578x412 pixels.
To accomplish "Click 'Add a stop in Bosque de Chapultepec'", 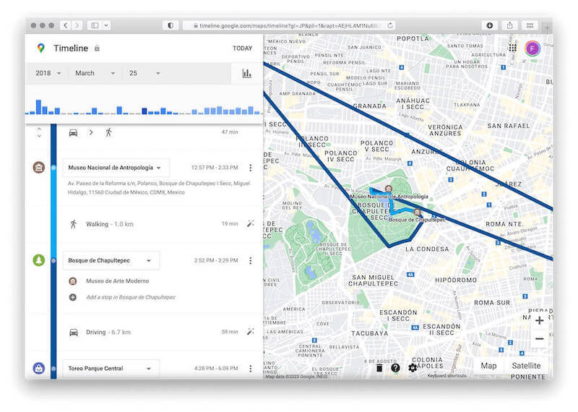I will [x=131, y=297].
